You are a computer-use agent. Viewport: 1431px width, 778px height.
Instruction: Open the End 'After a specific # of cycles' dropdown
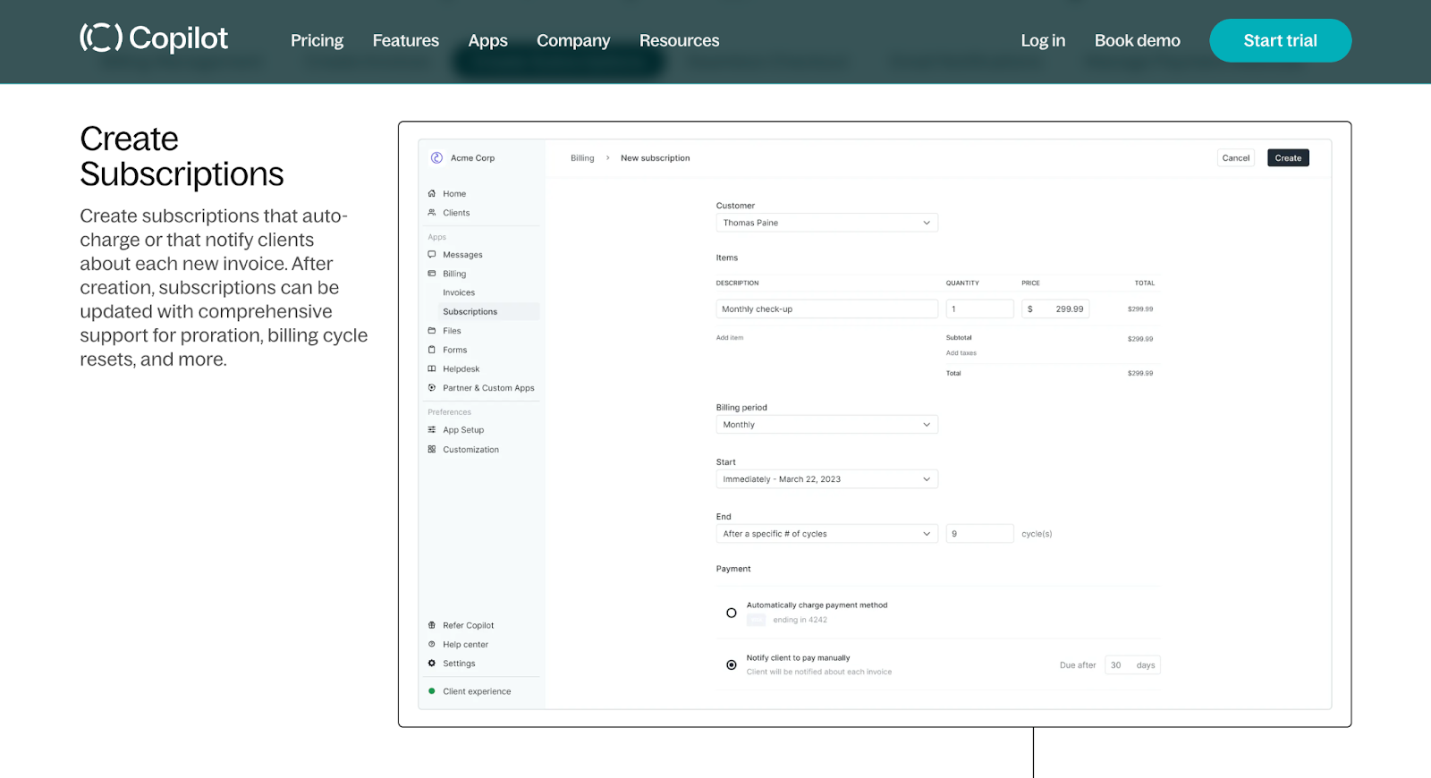click(x=826, y=534)
